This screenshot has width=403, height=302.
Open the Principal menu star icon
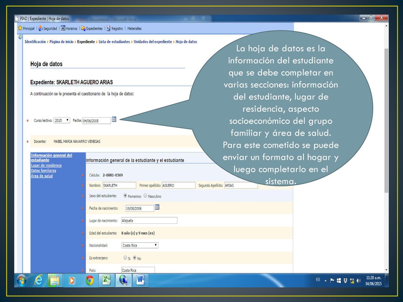click(x=20, y=28)
